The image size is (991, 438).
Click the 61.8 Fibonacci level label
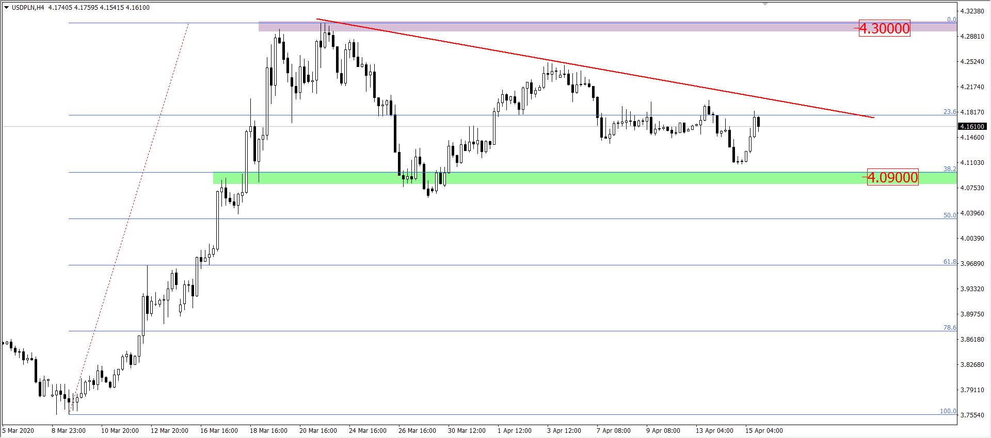pos(949,261)
